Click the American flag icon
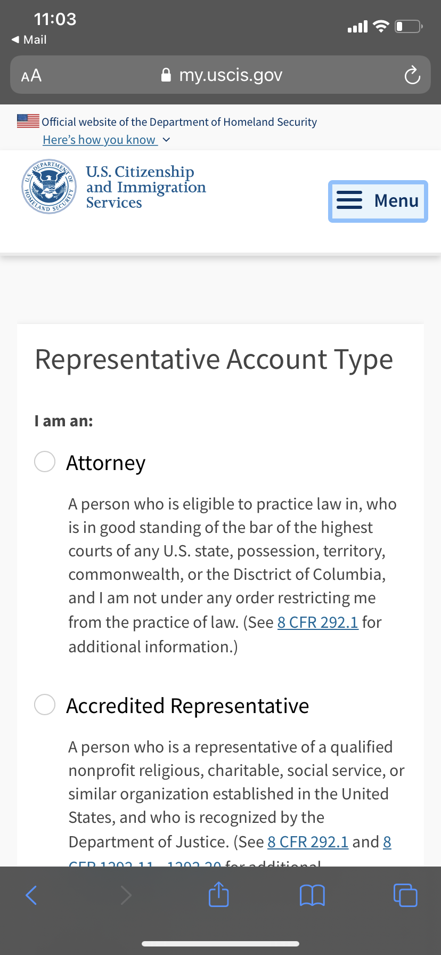This screenshot has height=955, width=441. point(28,121)
